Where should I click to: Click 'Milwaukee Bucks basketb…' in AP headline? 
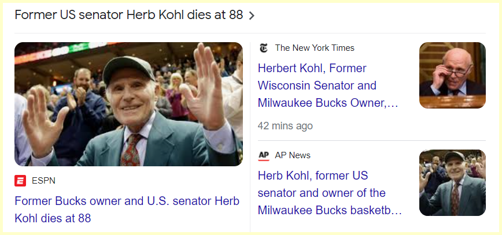[330, 210]
